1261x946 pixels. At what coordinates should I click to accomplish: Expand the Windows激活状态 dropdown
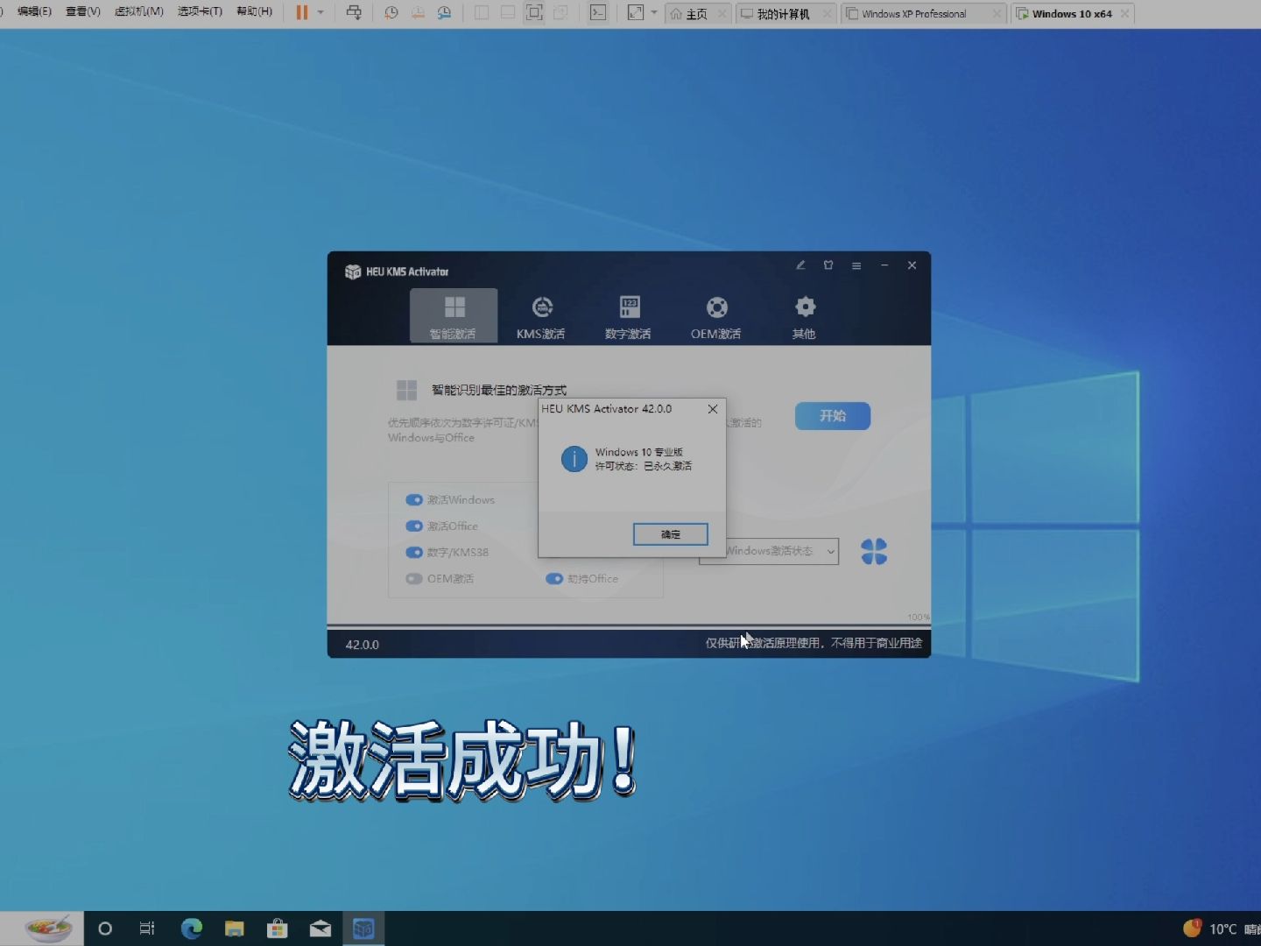(x=769, y=551)
